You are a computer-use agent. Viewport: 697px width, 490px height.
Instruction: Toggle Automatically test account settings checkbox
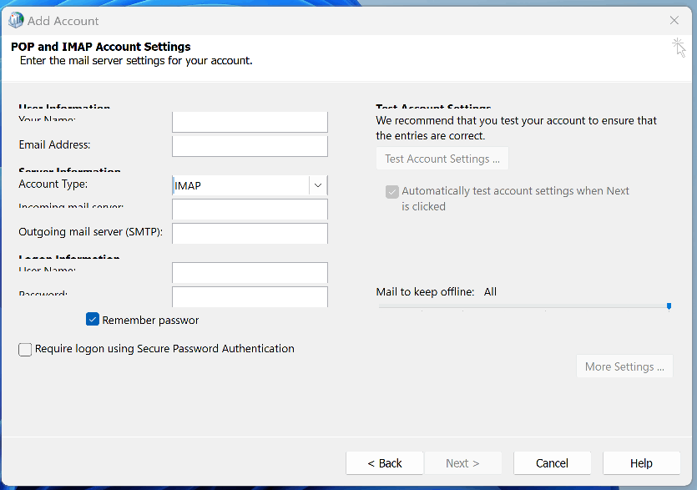click(391, 191)
